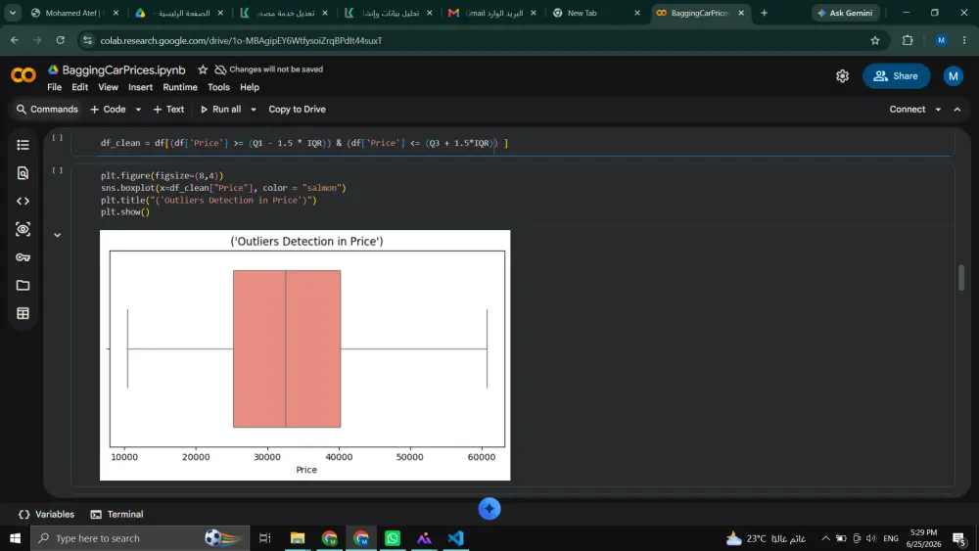
Task: Click the Windows taskbar search box
Action: [140, 538]
